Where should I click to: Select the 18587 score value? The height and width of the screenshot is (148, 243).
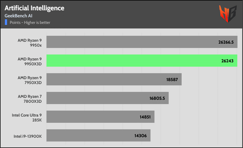pos(172,80)
